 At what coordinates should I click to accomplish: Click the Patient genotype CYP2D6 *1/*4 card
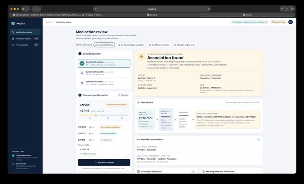[146, 119]
